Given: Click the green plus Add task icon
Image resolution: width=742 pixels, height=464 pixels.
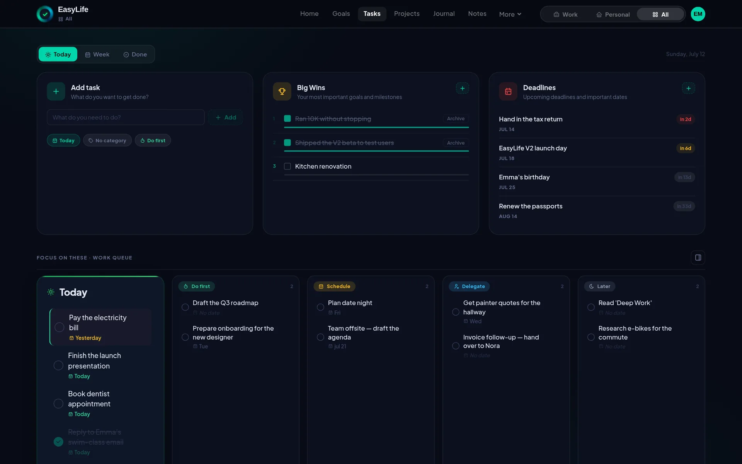Looking at the screenshot, I should coord(56,92).
